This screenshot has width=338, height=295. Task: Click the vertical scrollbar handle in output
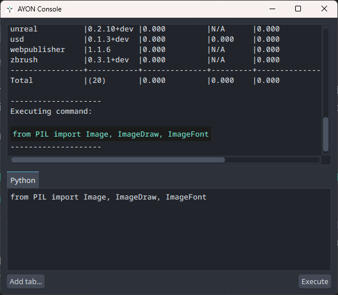tap(325, 134)
